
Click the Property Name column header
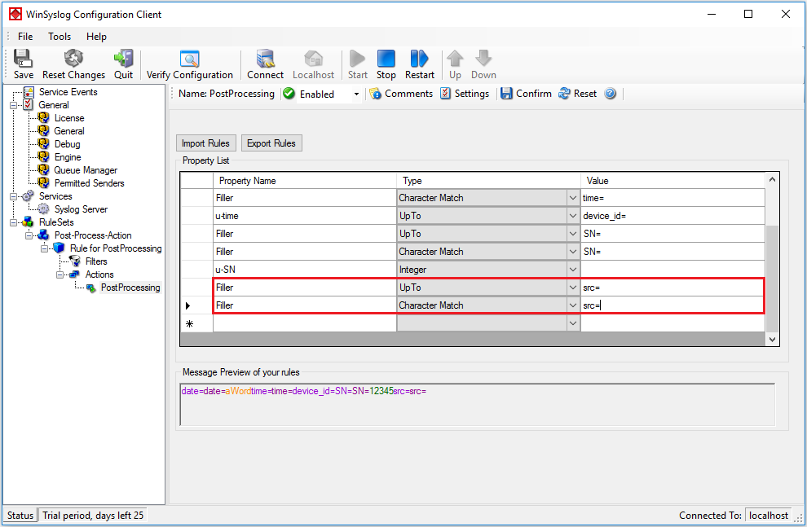click(305, 181)
